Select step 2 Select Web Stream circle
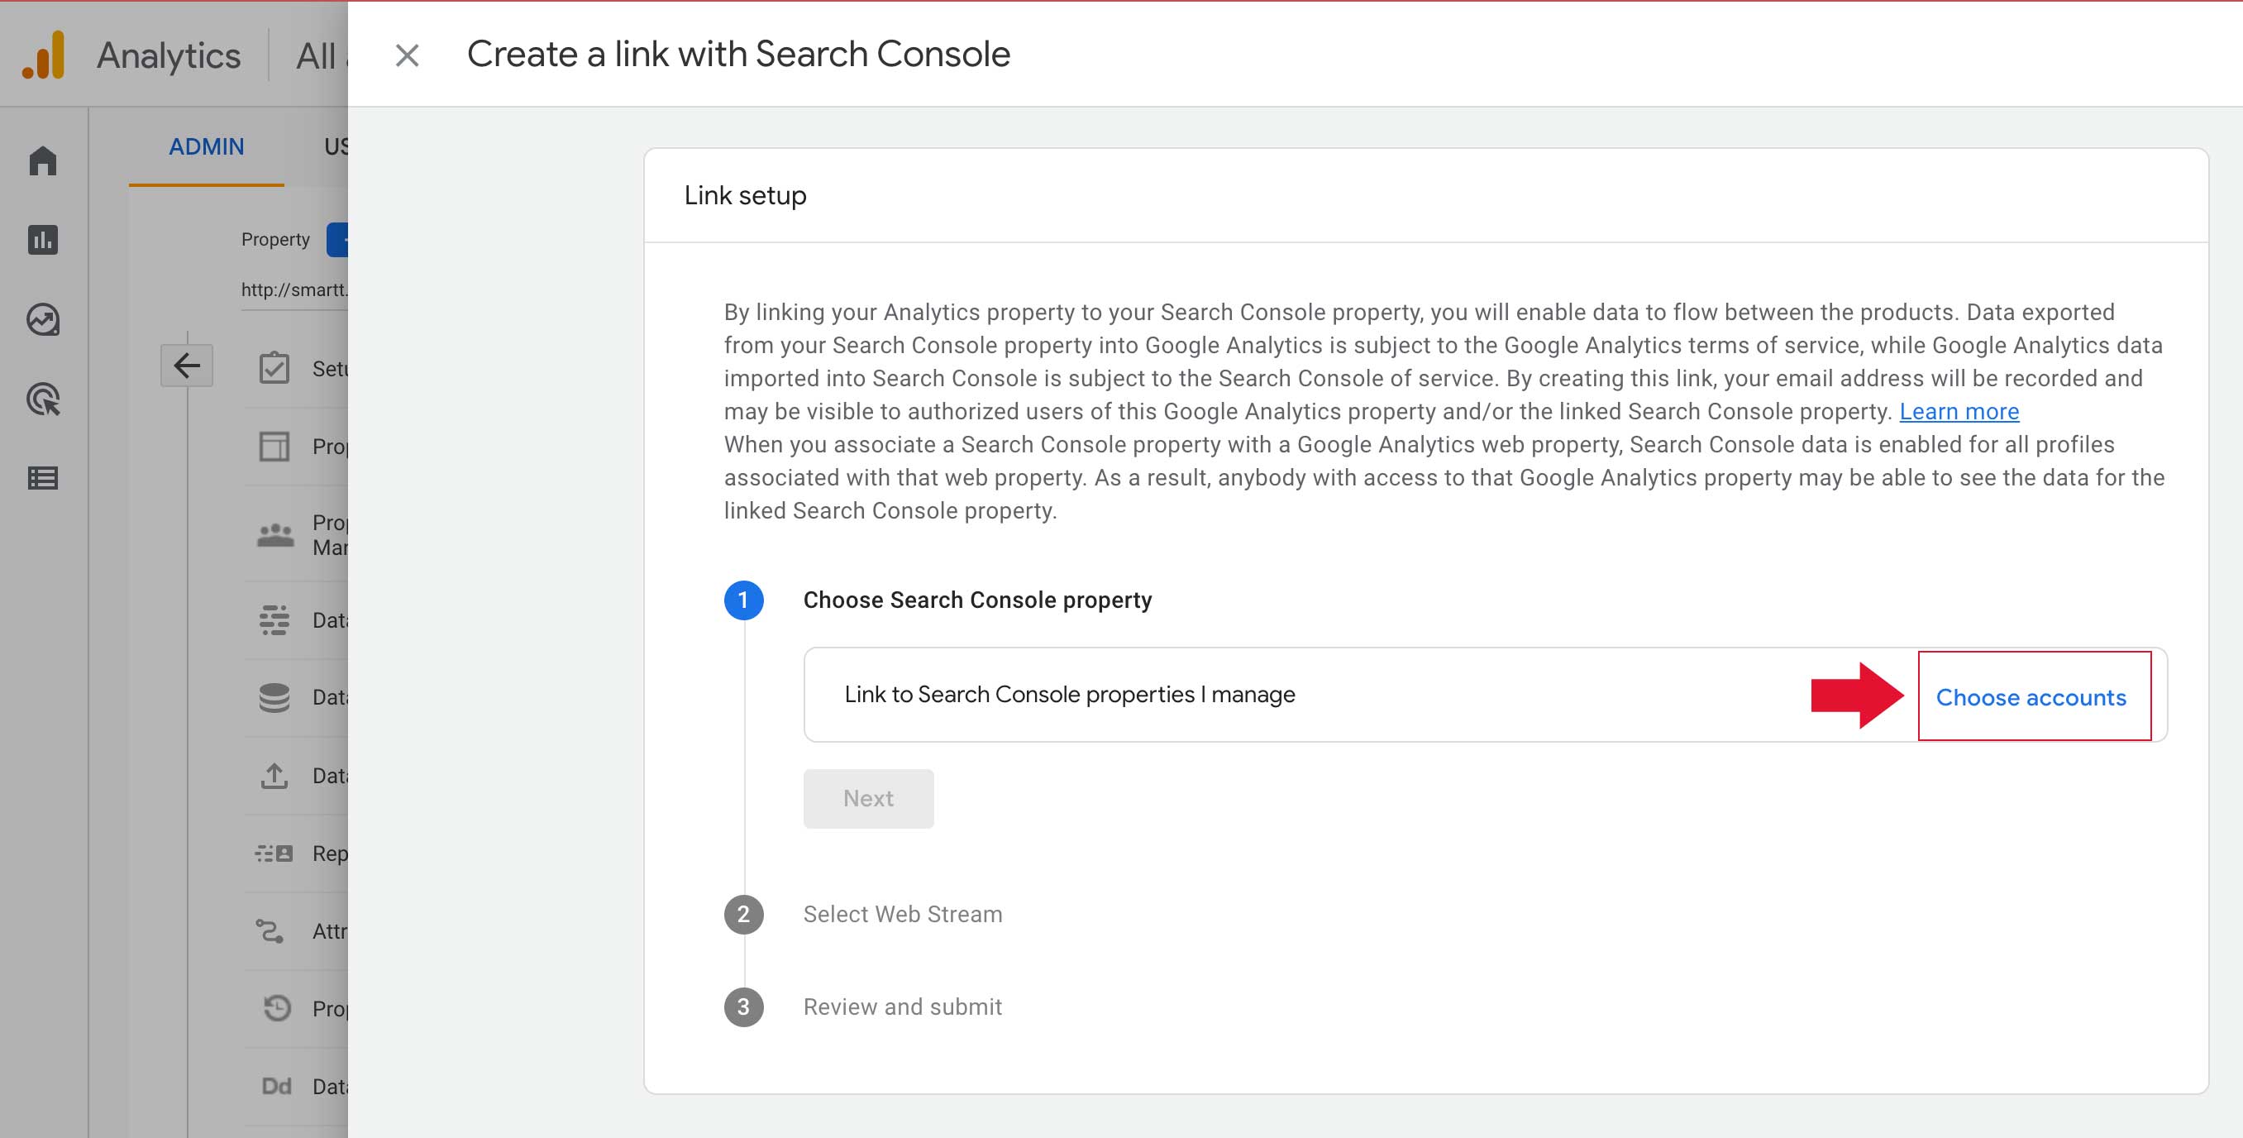The width and height of the screenshot is (2243, 1138). [743, 914]
